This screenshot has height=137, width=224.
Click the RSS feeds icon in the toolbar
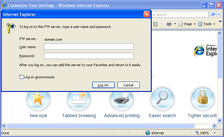coord(155,24)
